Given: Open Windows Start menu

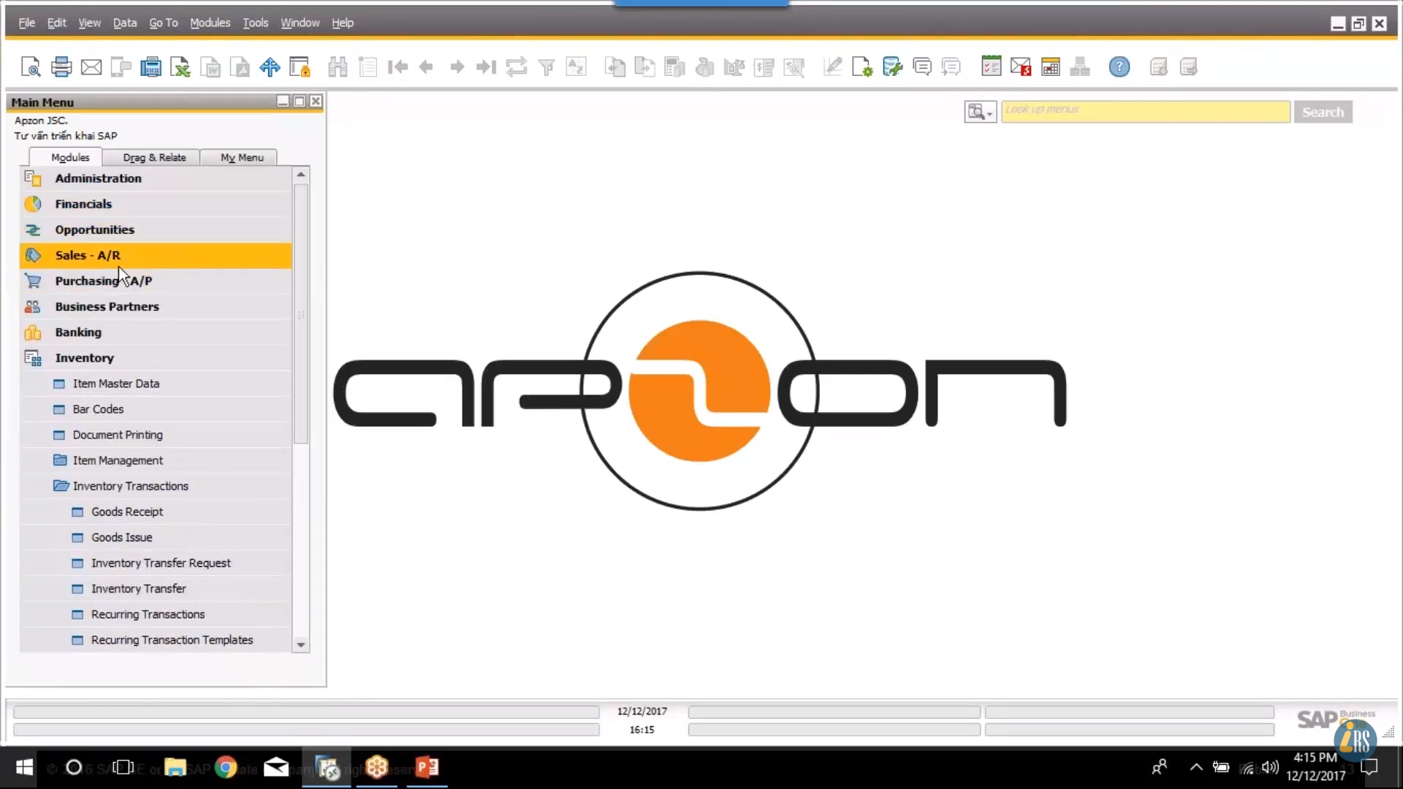Looking at the screenshot, I should click(24, 767).
